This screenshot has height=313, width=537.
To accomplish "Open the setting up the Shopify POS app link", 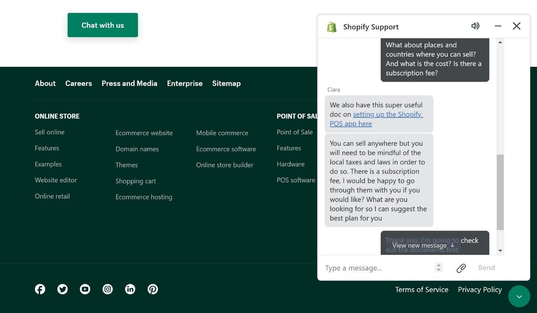I will pyautogui.click(x=377, y=119).
